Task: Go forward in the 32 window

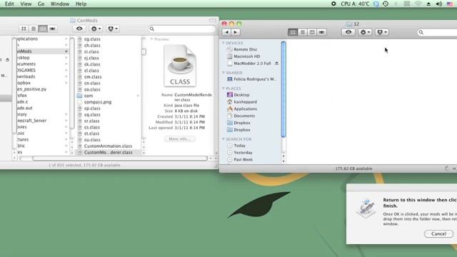Action: click(236, 32)
